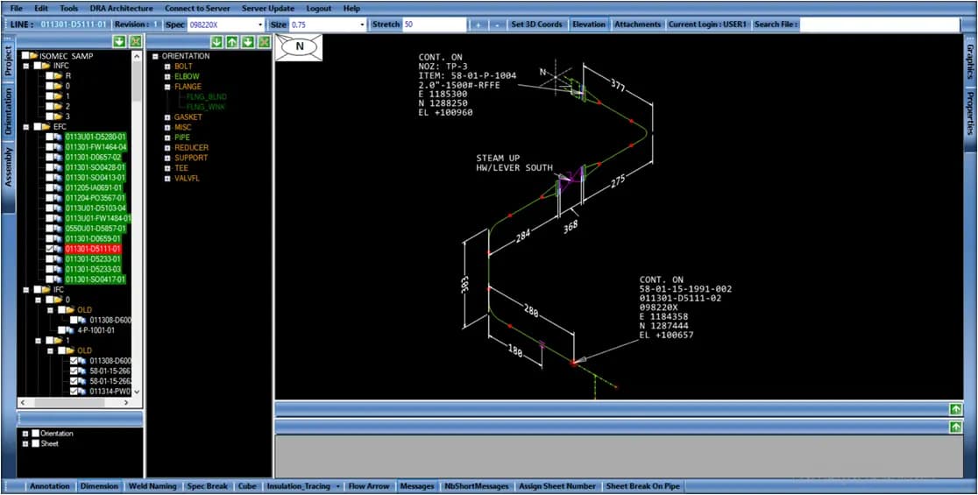Switch to the Assembly side tab
The width and height of the screenshot is (978, 495).
point(8,166)
